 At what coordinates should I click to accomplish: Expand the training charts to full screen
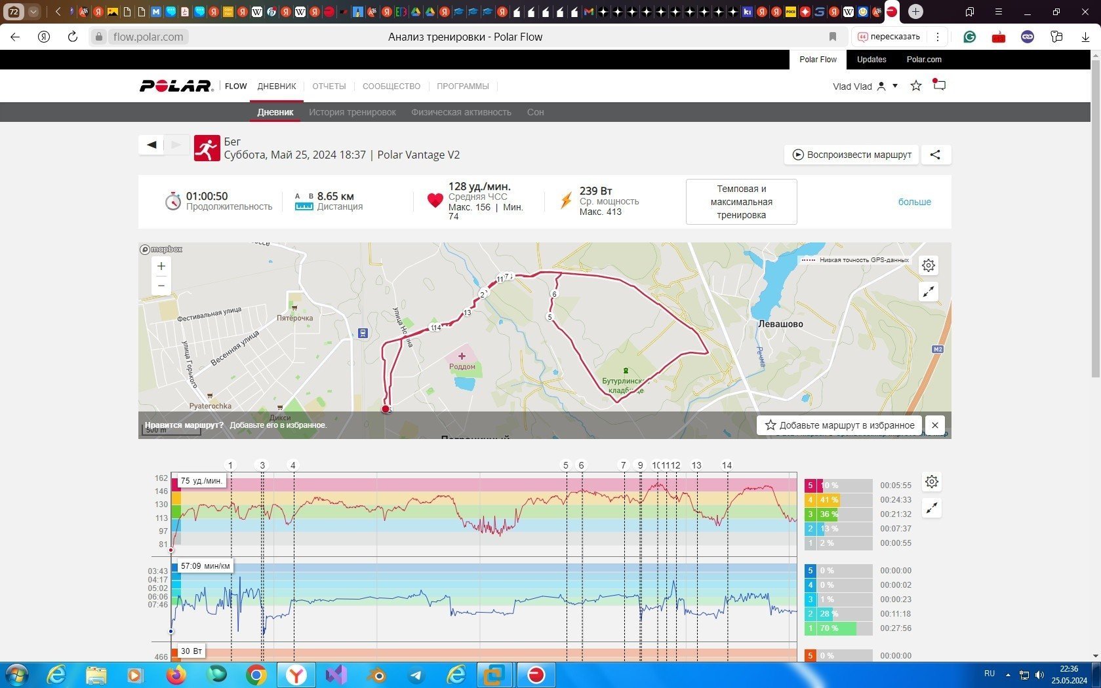(x=931, y=508)
